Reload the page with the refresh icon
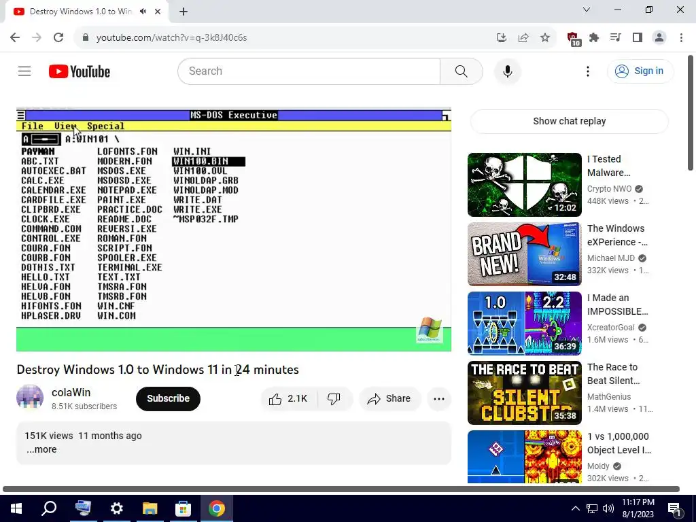This screenshot has width=696, height=522. pos(58,37)
